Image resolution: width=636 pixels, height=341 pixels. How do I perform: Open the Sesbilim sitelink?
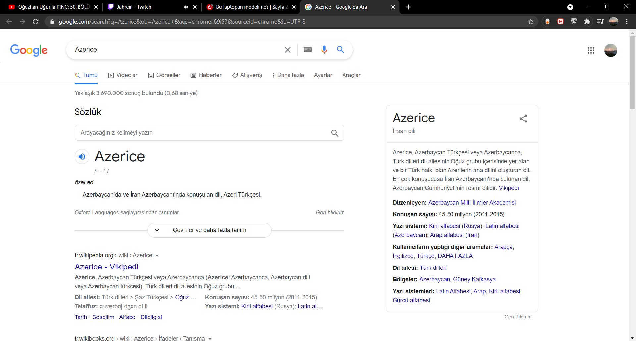click(x=103, y=317)
